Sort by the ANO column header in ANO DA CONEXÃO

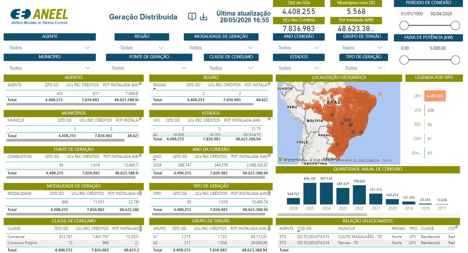pyautogui.click(x=157, y=157)
